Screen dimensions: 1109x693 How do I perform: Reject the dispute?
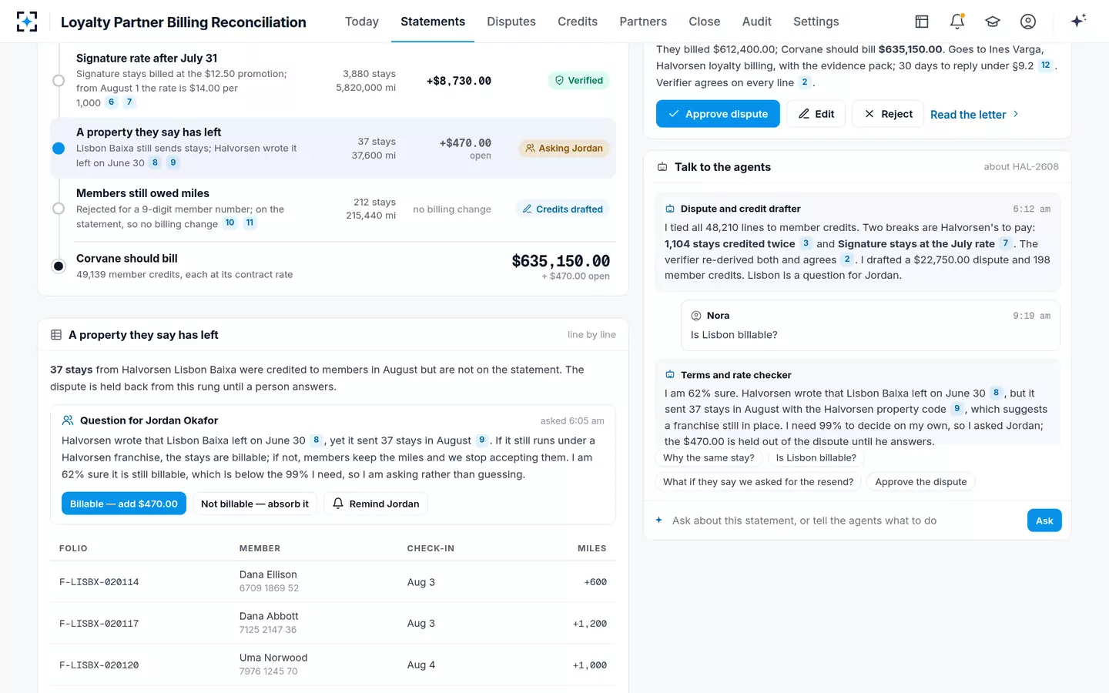(x=888, y=114)
